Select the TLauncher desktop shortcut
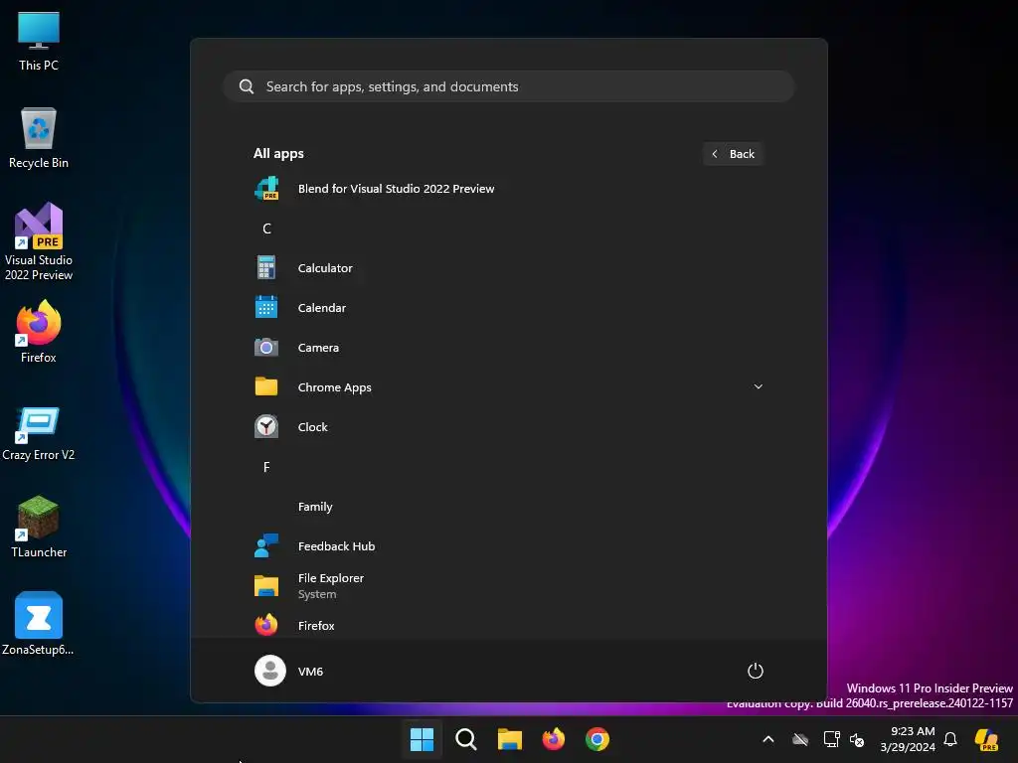Viewport: 1018px width, 763px height. click(39, 527)
